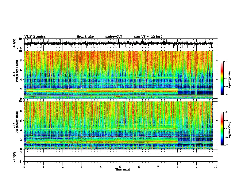Click the time axis tick label 10

click(x=216, y=167)
